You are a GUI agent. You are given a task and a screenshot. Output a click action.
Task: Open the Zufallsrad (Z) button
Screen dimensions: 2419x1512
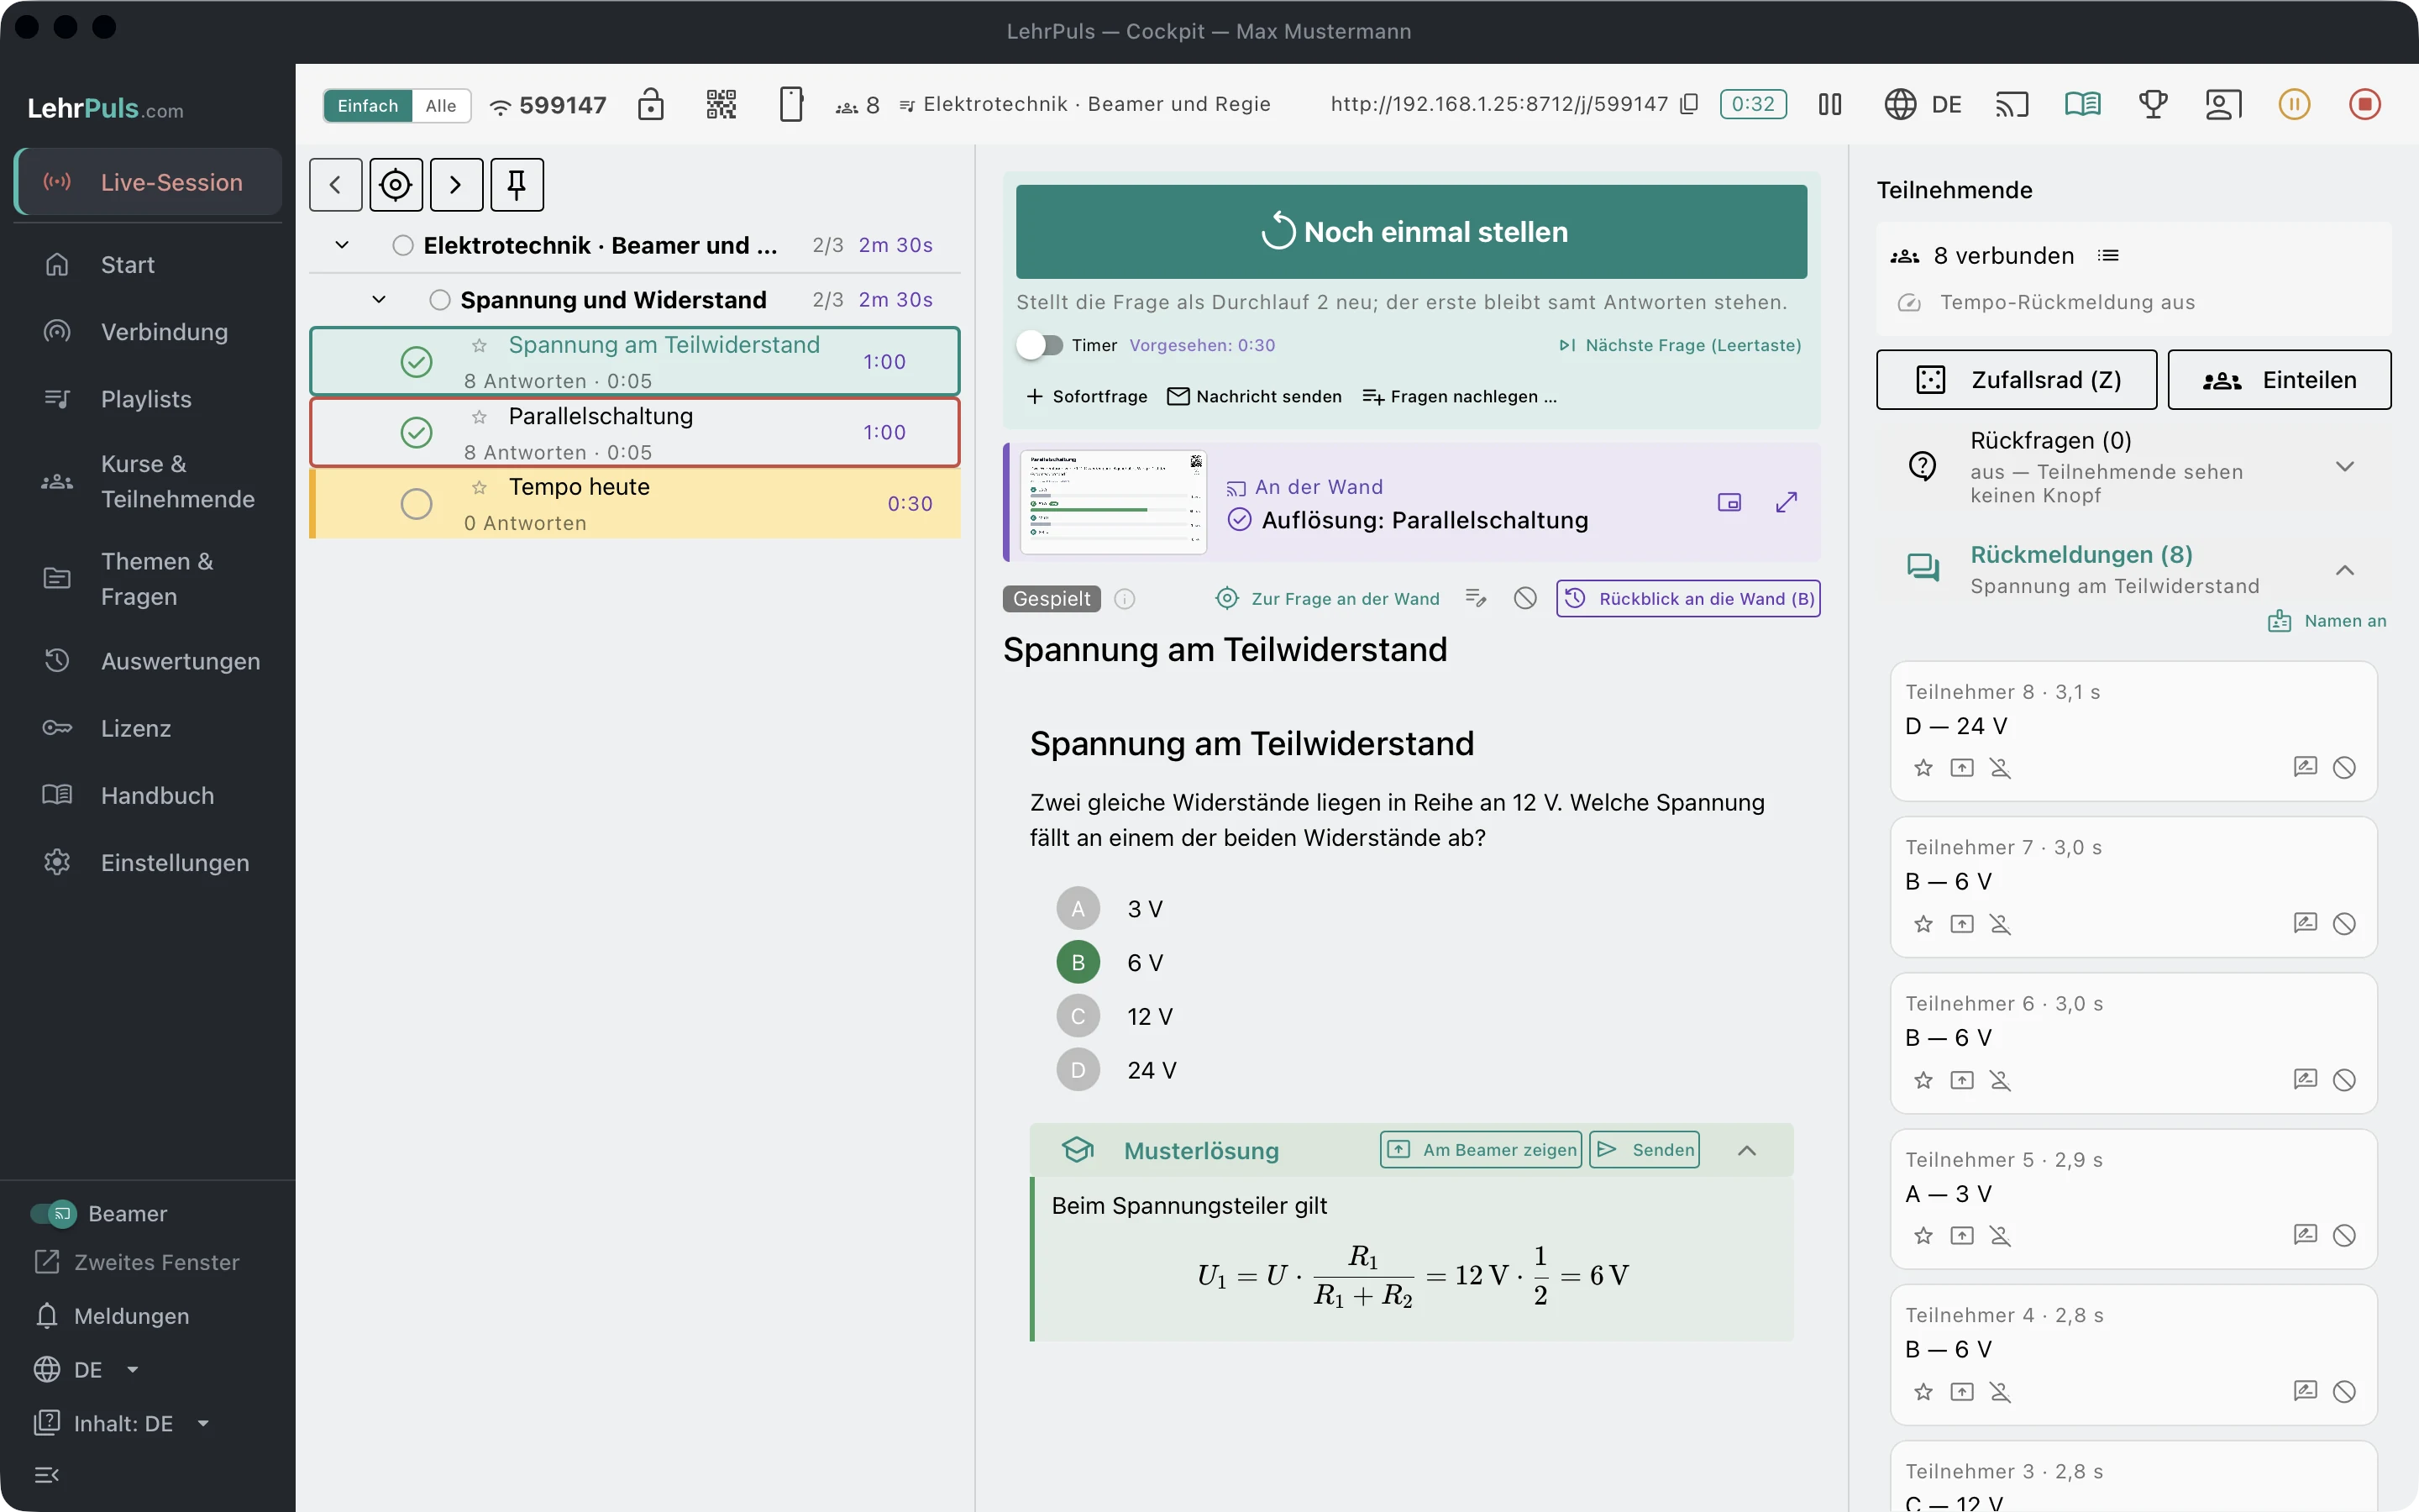click(x=2016, y=380)
